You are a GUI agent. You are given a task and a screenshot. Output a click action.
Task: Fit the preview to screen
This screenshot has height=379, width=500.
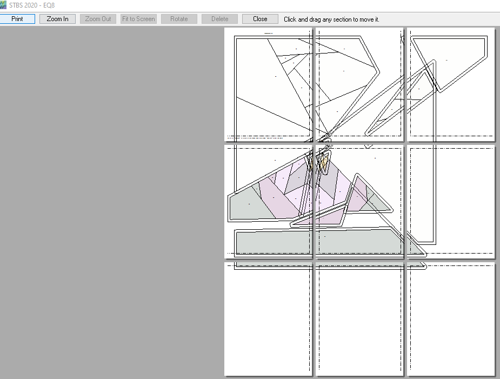138,19
